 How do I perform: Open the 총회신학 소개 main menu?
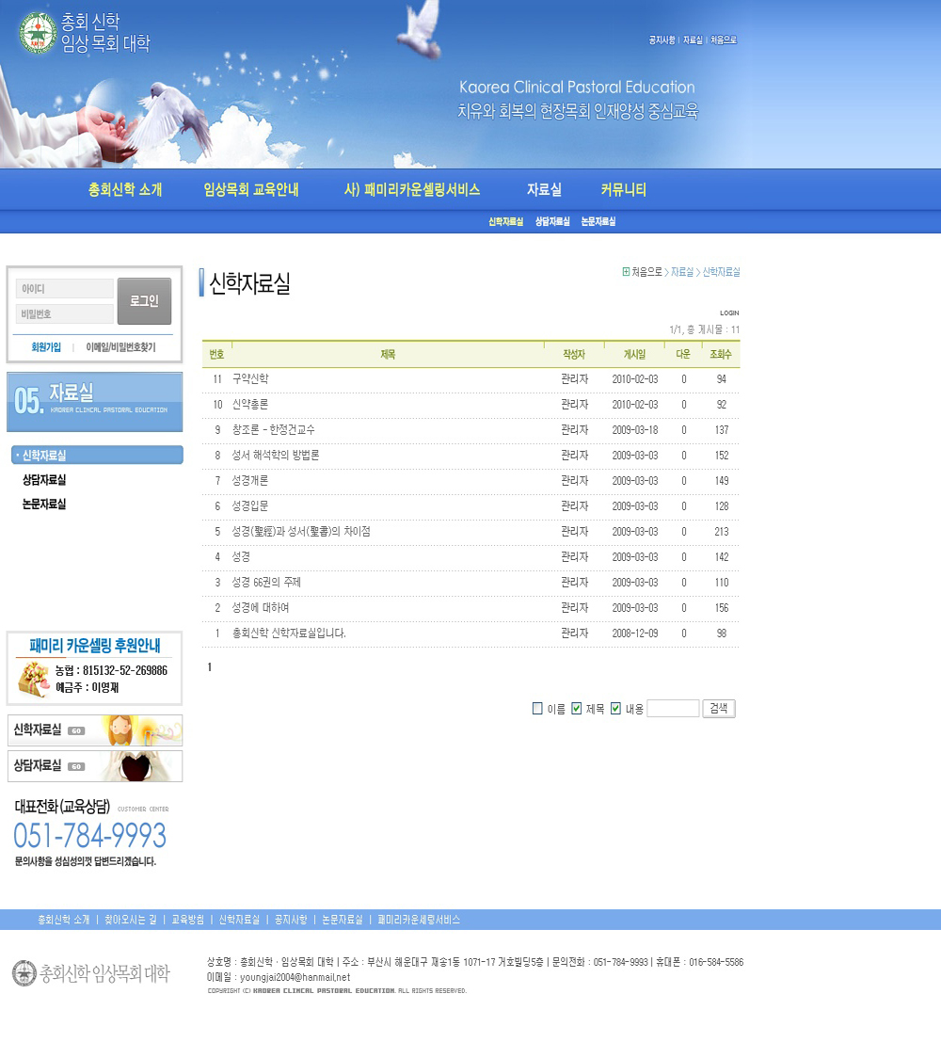[x=125, y=190]
